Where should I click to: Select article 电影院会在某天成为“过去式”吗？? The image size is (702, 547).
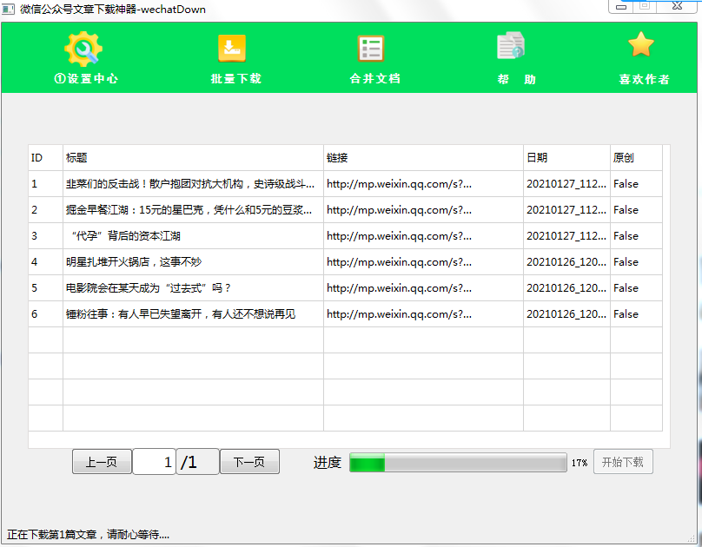[x=193, y=287]
